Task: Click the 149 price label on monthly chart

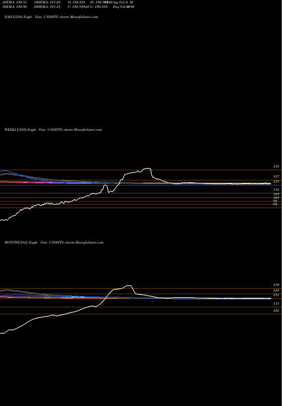Action: pos(276,290)
